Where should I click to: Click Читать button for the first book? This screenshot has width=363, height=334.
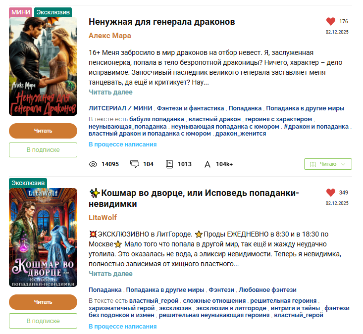(43, 131)
